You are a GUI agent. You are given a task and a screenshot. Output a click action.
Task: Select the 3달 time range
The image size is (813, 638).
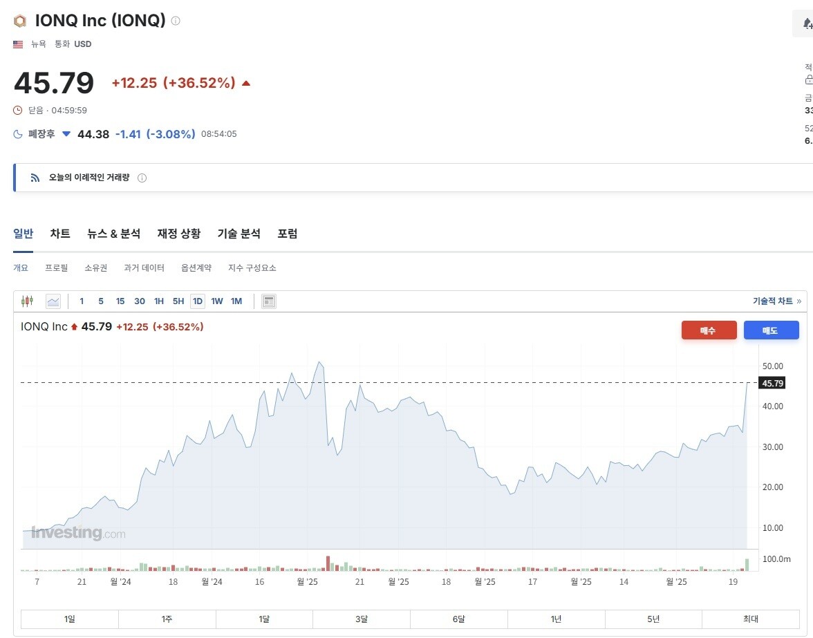coord(362,619)
